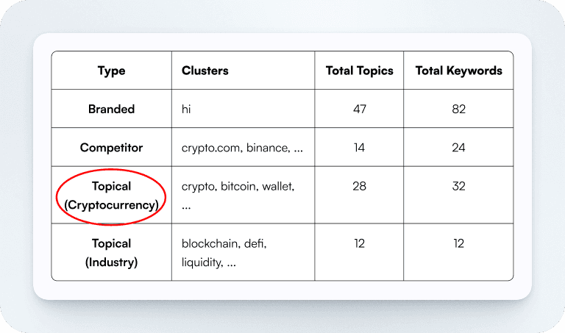The width and height of the screenshot is (565, 333).
Task: Click Branded total topics value 47
Action: pos(359,110)
